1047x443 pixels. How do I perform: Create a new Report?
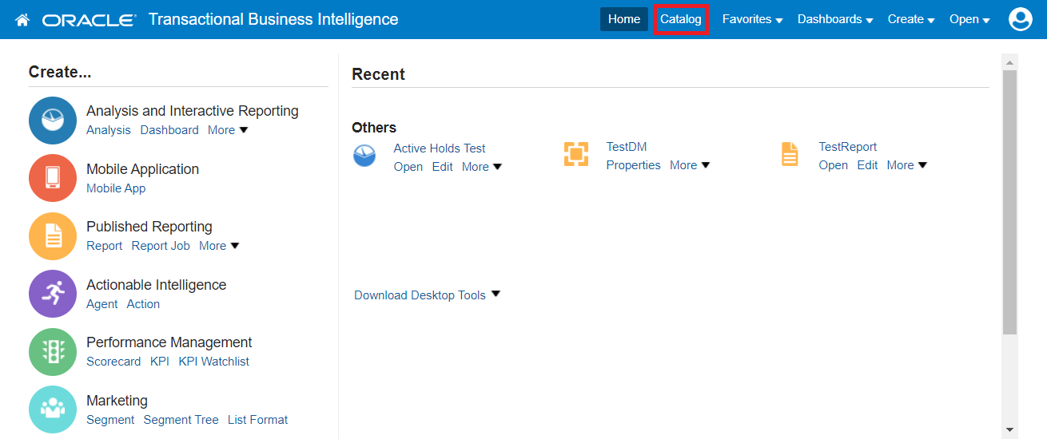(105, 246)
